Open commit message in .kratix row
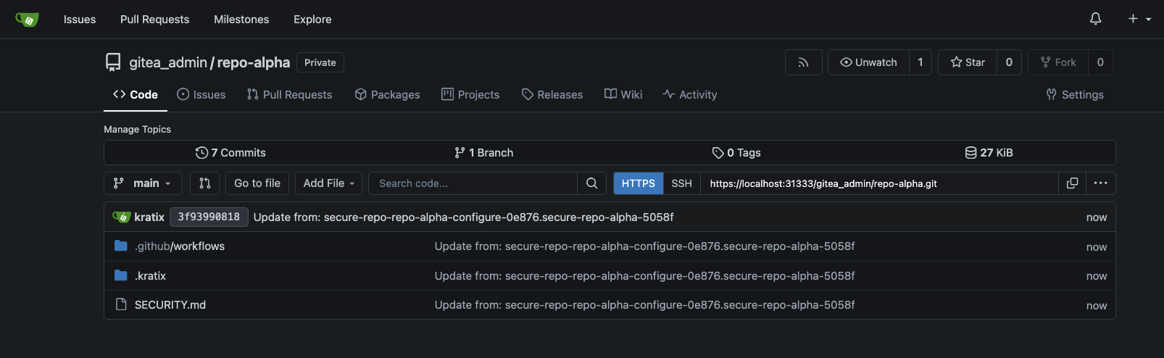This screenshot has width=1164, height=358. (644, 275)
